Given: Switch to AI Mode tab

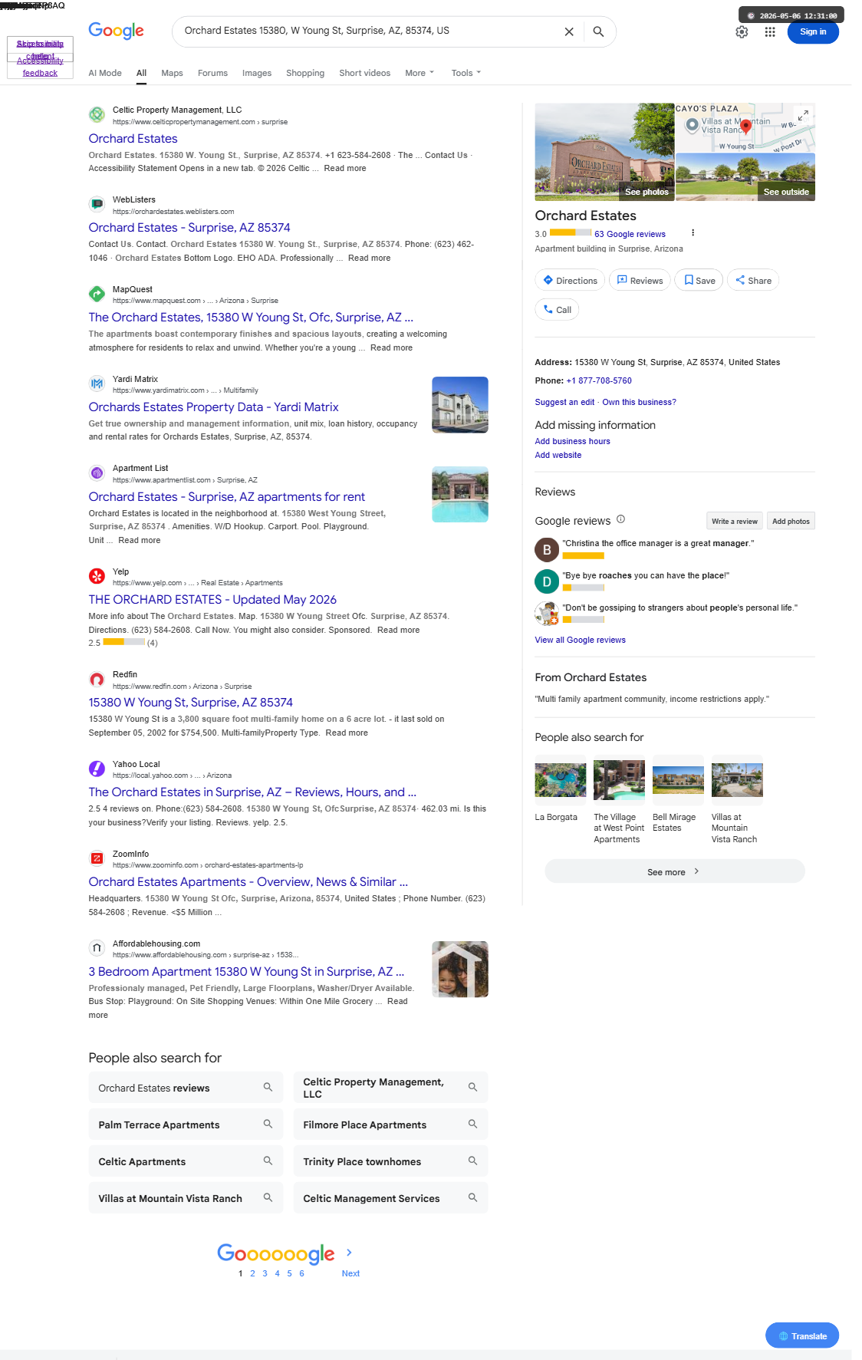Looking at the screenshot, I should pyautogui.click(x=105, y=73).
